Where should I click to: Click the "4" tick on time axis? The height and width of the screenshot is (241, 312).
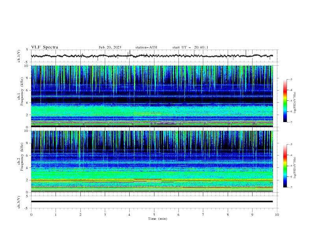point(130,215)
